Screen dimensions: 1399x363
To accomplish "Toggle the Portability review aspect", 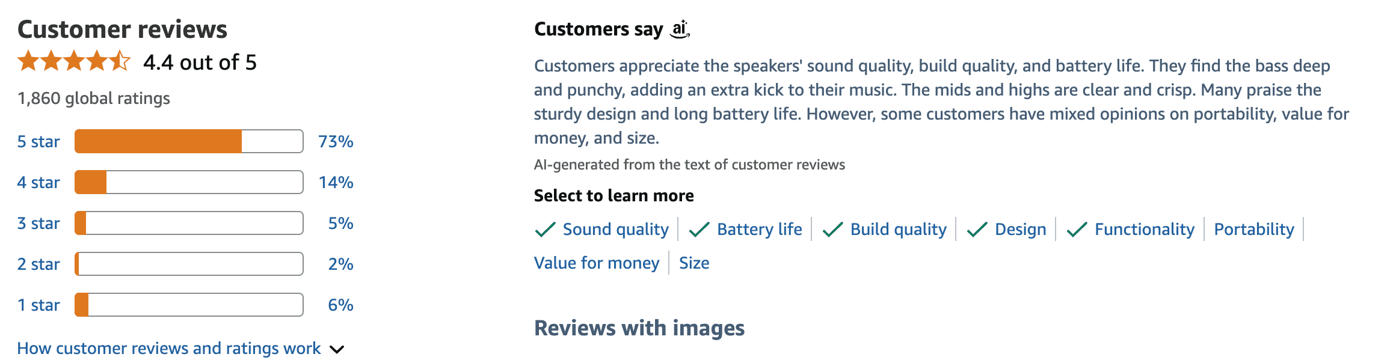I will pyautogui.click(x=1254, y=229).
